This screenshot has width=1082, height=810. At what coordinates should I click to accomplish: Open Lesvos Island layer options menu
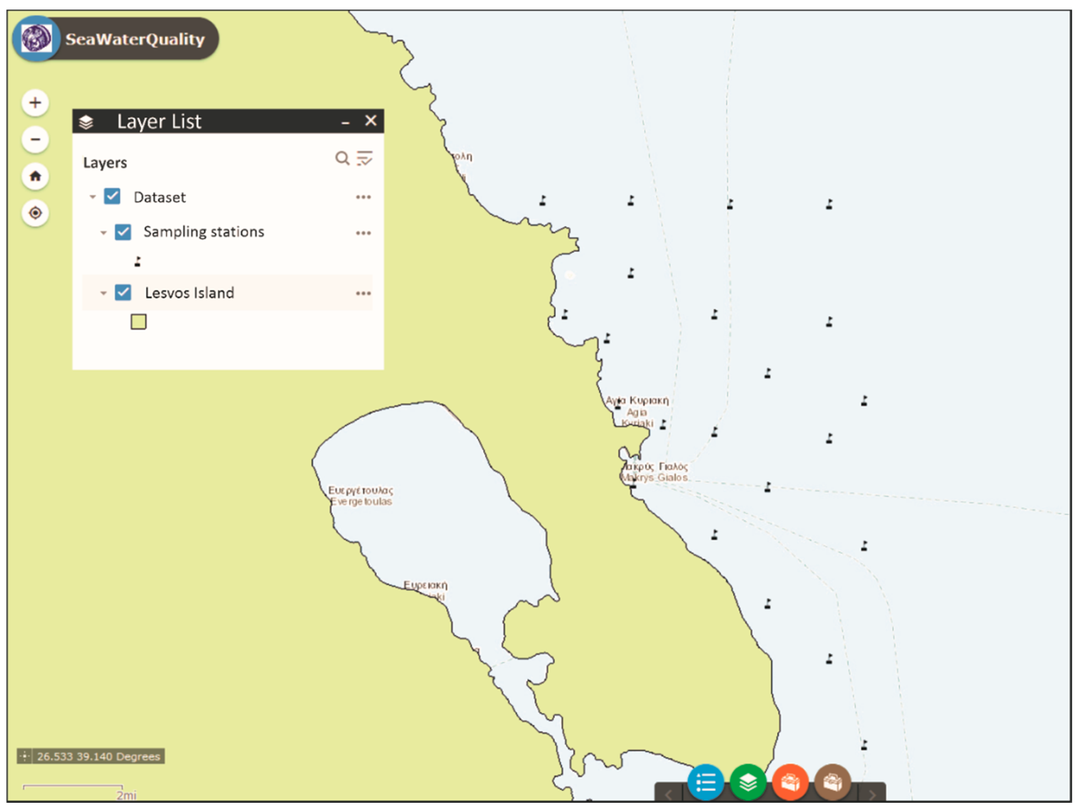(363, 293)
